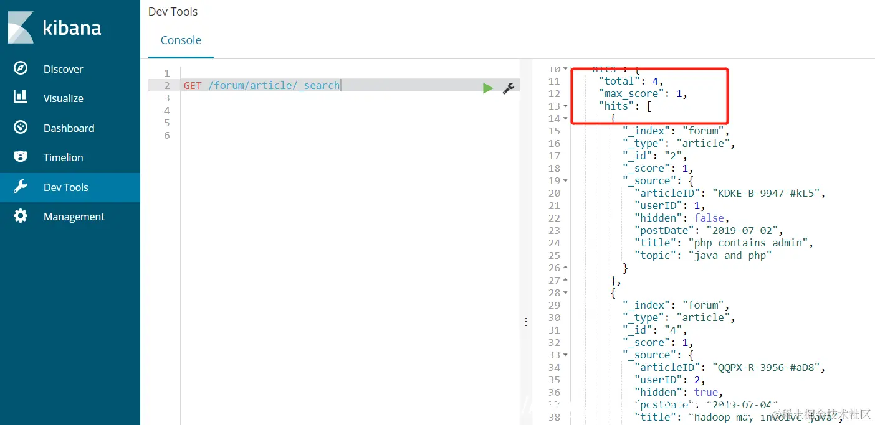875x425 pixels.
Task: Click the Kibana logo
Action: (54, 27)
